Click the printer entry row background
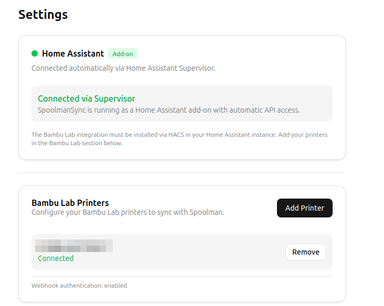The image size is (384, 306). (x=182, y=252)
